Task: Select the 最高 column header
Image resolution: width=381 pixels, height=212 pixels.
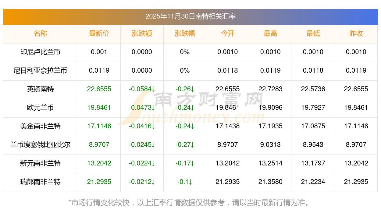Action: [270, 33]
